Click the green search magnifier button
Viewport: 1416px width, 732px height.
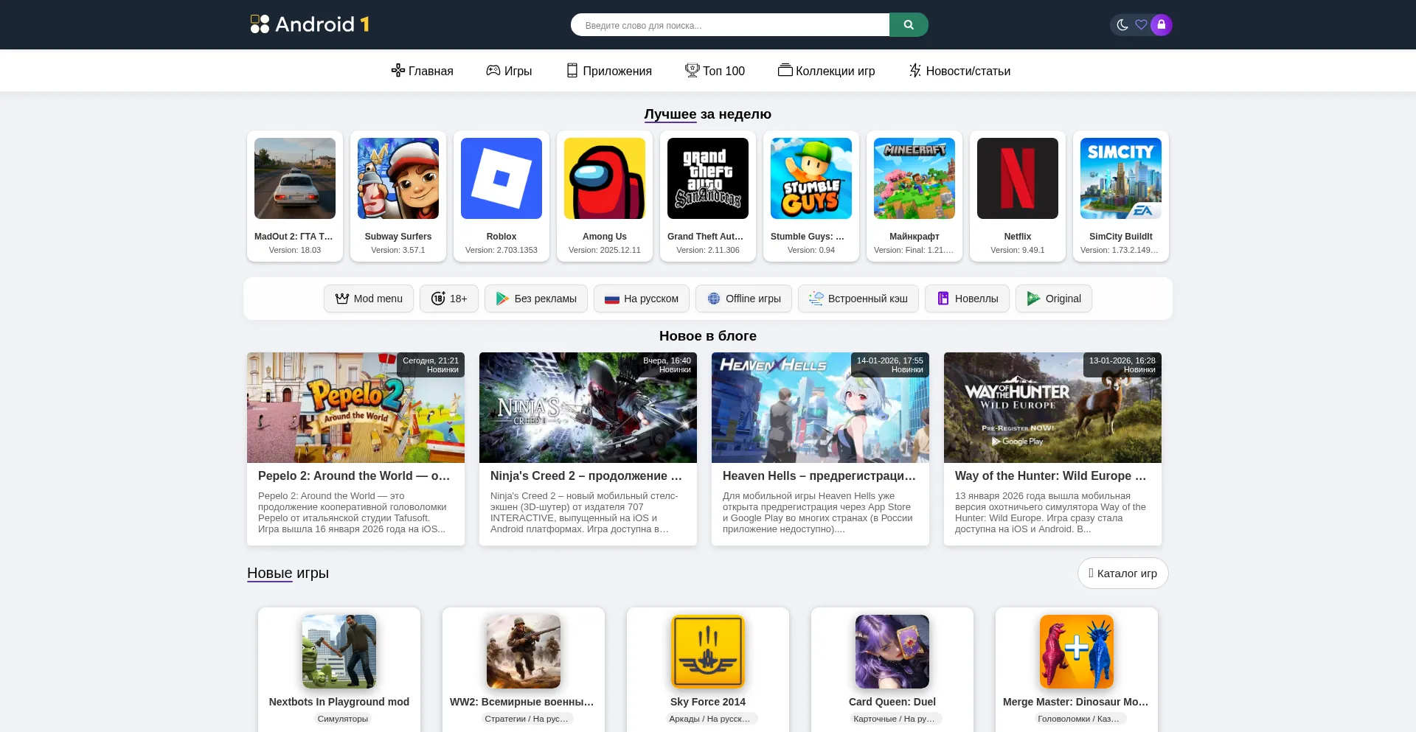(x=909, y=24)
